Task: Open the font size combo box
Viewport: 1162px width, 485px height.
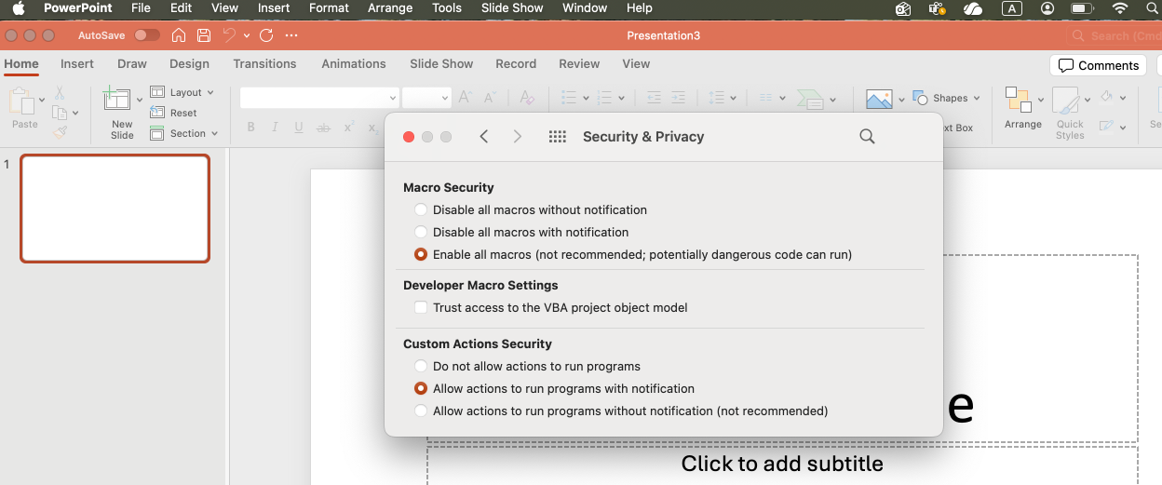Action: tap(426, 98)
